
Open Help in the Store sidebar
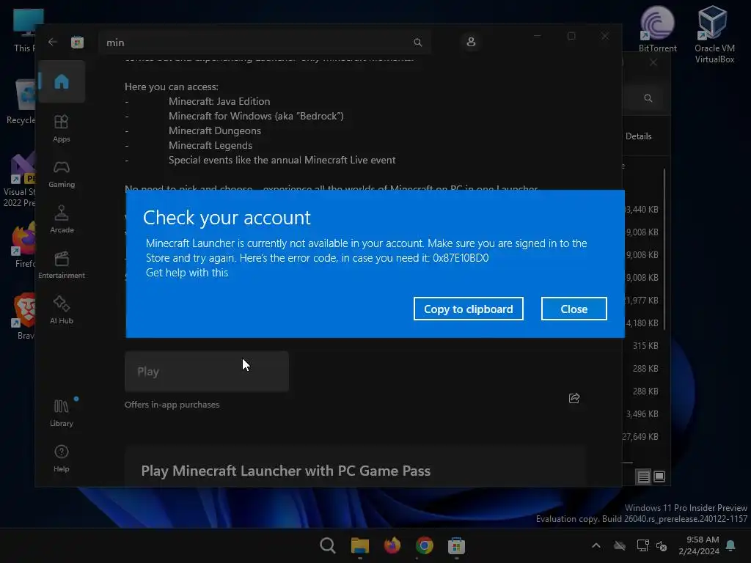pyautogui.click(x=62, y=459)
